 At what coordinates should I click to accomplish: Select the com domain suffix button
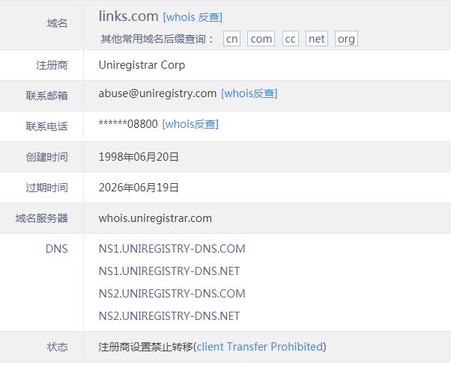[x=261, y=39]
